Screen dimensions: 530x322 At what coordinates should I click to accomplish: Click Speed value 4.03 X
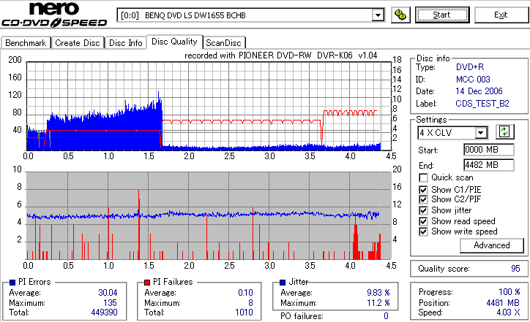508,313
